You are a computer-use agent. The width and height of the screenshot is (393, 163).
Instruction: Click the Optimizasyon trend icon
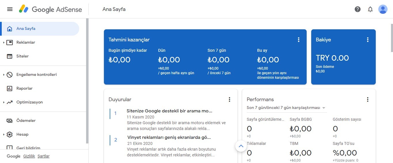point(10,102)
